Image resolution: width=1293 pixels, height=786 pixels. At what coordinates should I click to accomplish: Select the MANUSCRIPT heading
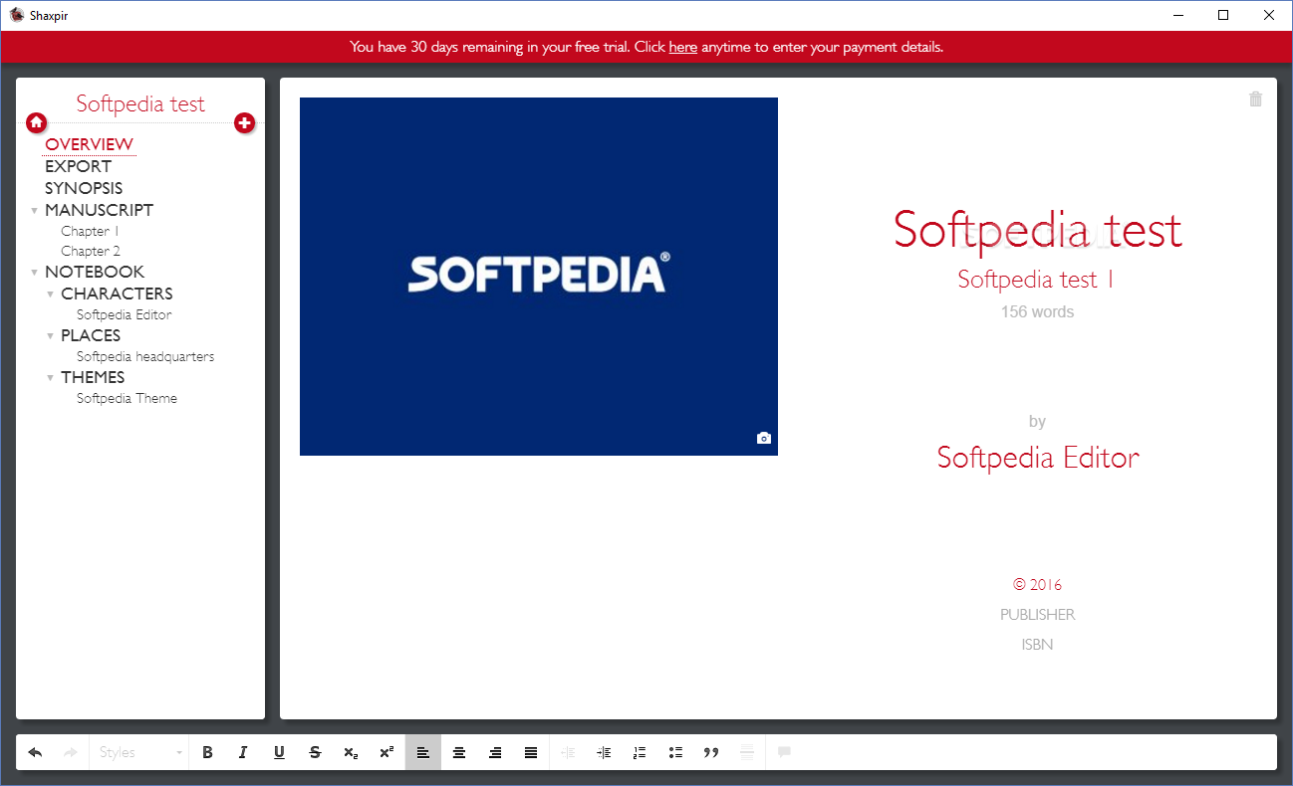99,210
